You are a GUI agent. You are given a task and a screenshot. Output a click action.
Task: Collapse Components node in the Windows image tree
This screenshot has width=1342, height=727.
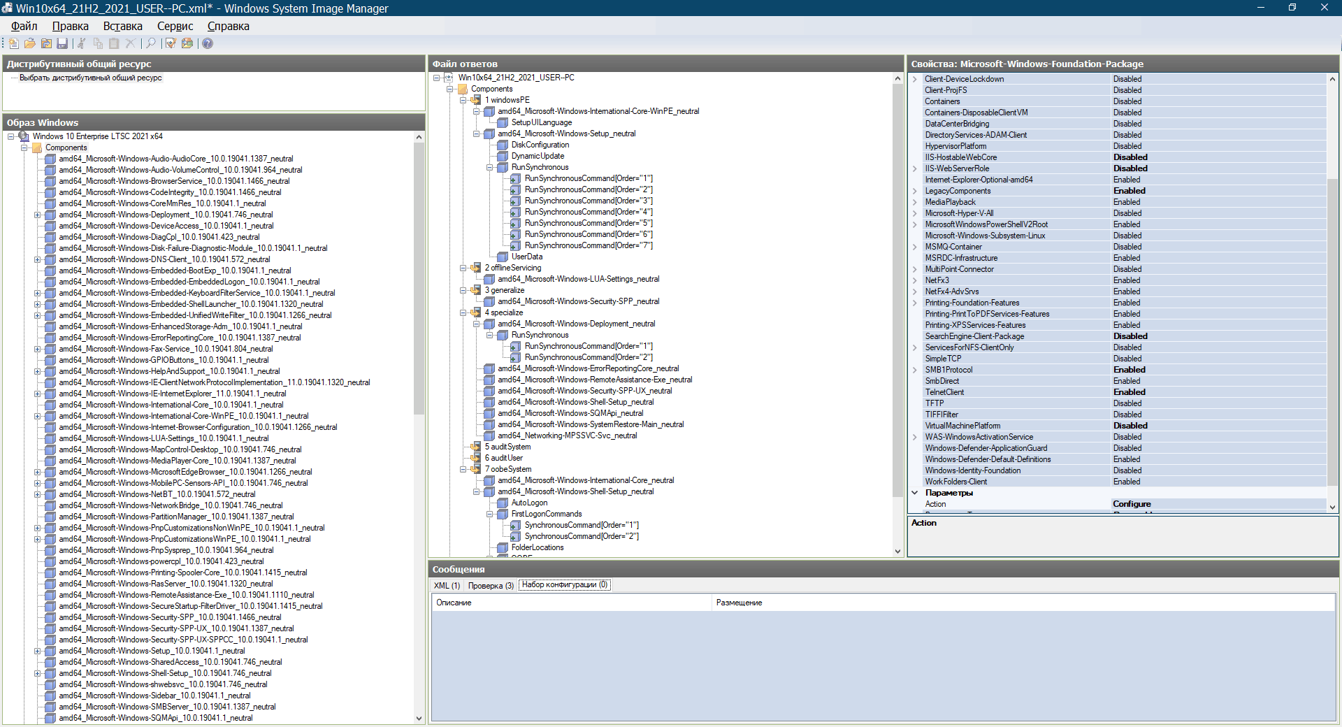pos(24,147)
